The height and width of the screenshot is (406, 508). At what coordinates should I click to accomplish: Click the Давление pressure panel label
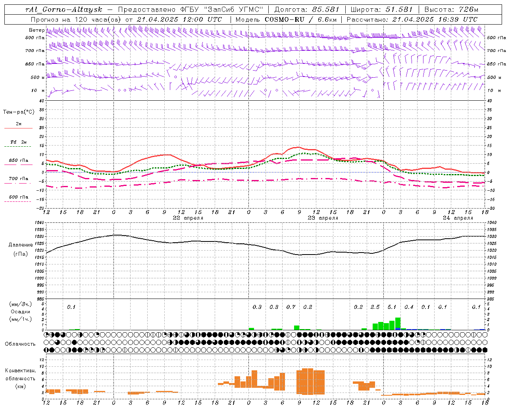[21, 245]
